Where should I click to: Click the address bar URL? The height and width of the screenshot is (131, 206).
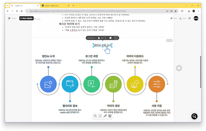coord(78,11)
